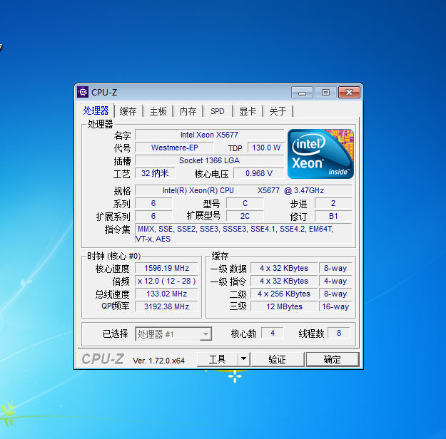Click the 线程数 value 8
The height and width of the screenshot is (439, 446).
(339, 333)
